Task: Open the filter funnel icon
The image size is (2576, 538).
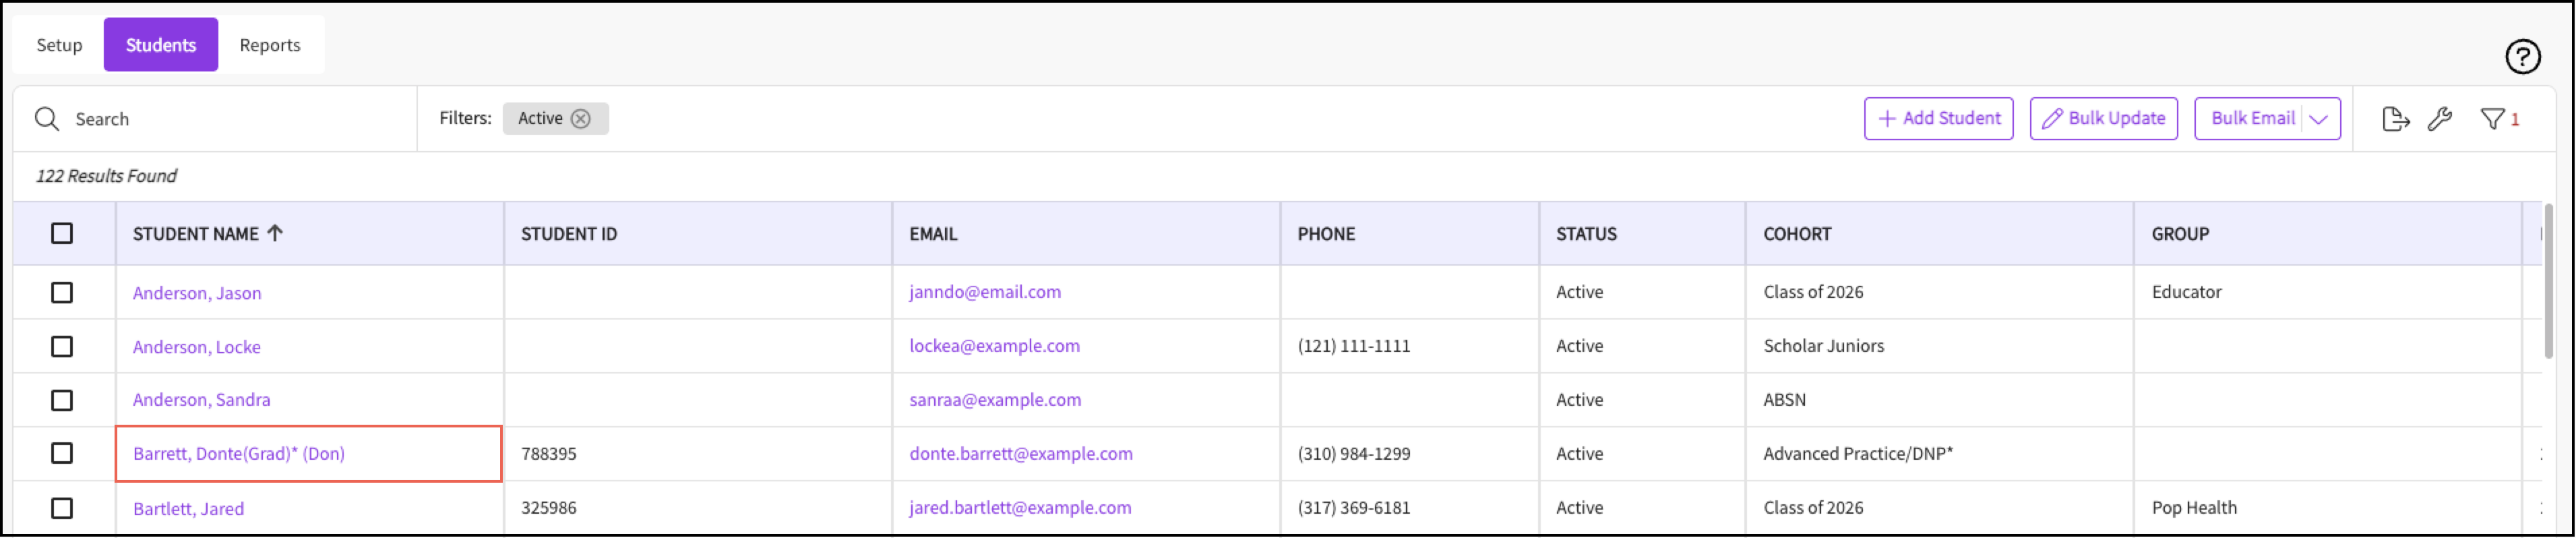Action: click(x=2492, y=119)
